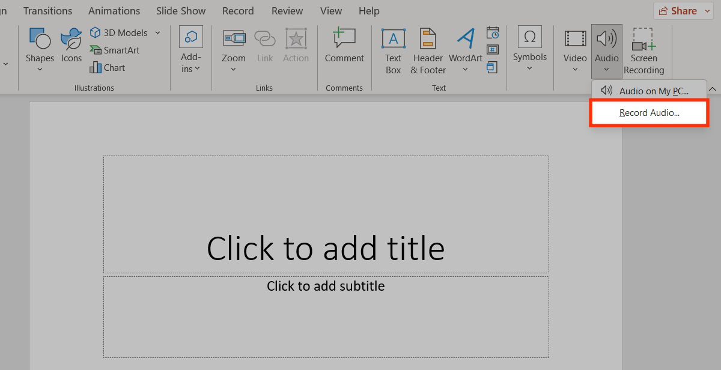Screen dimensions: 721x370
Task: Insert a Text Box
Action: 393,52
